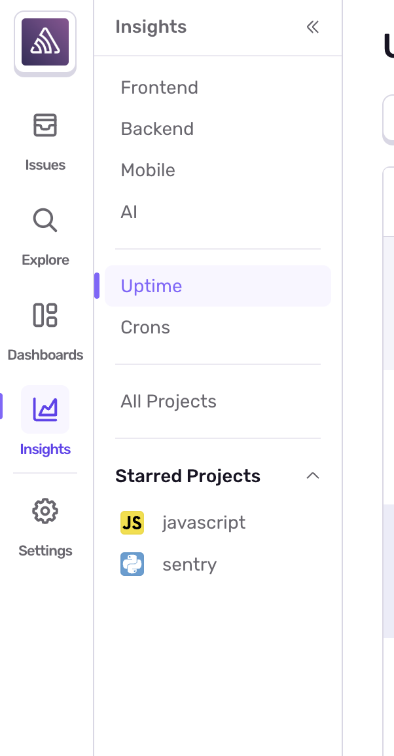Select Mobile in Insights menu
Viewport: 394px width, 756px height.
[x=148, y=170]
